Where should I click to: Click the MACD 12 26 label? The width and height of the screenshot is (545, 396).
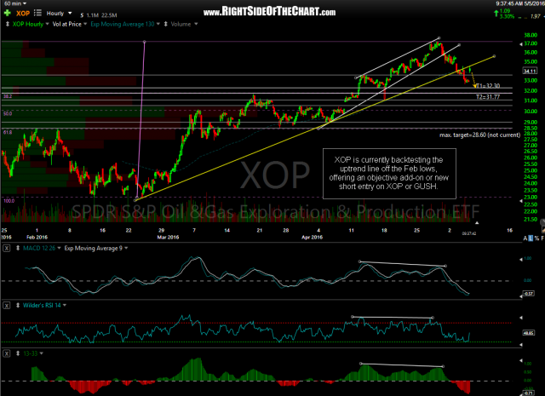pyautogui.click(x=39, y=248)
